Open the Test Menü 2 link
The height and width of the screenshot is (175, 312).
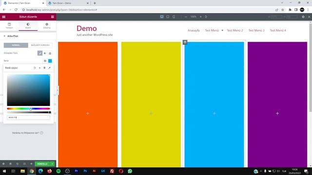235,30
